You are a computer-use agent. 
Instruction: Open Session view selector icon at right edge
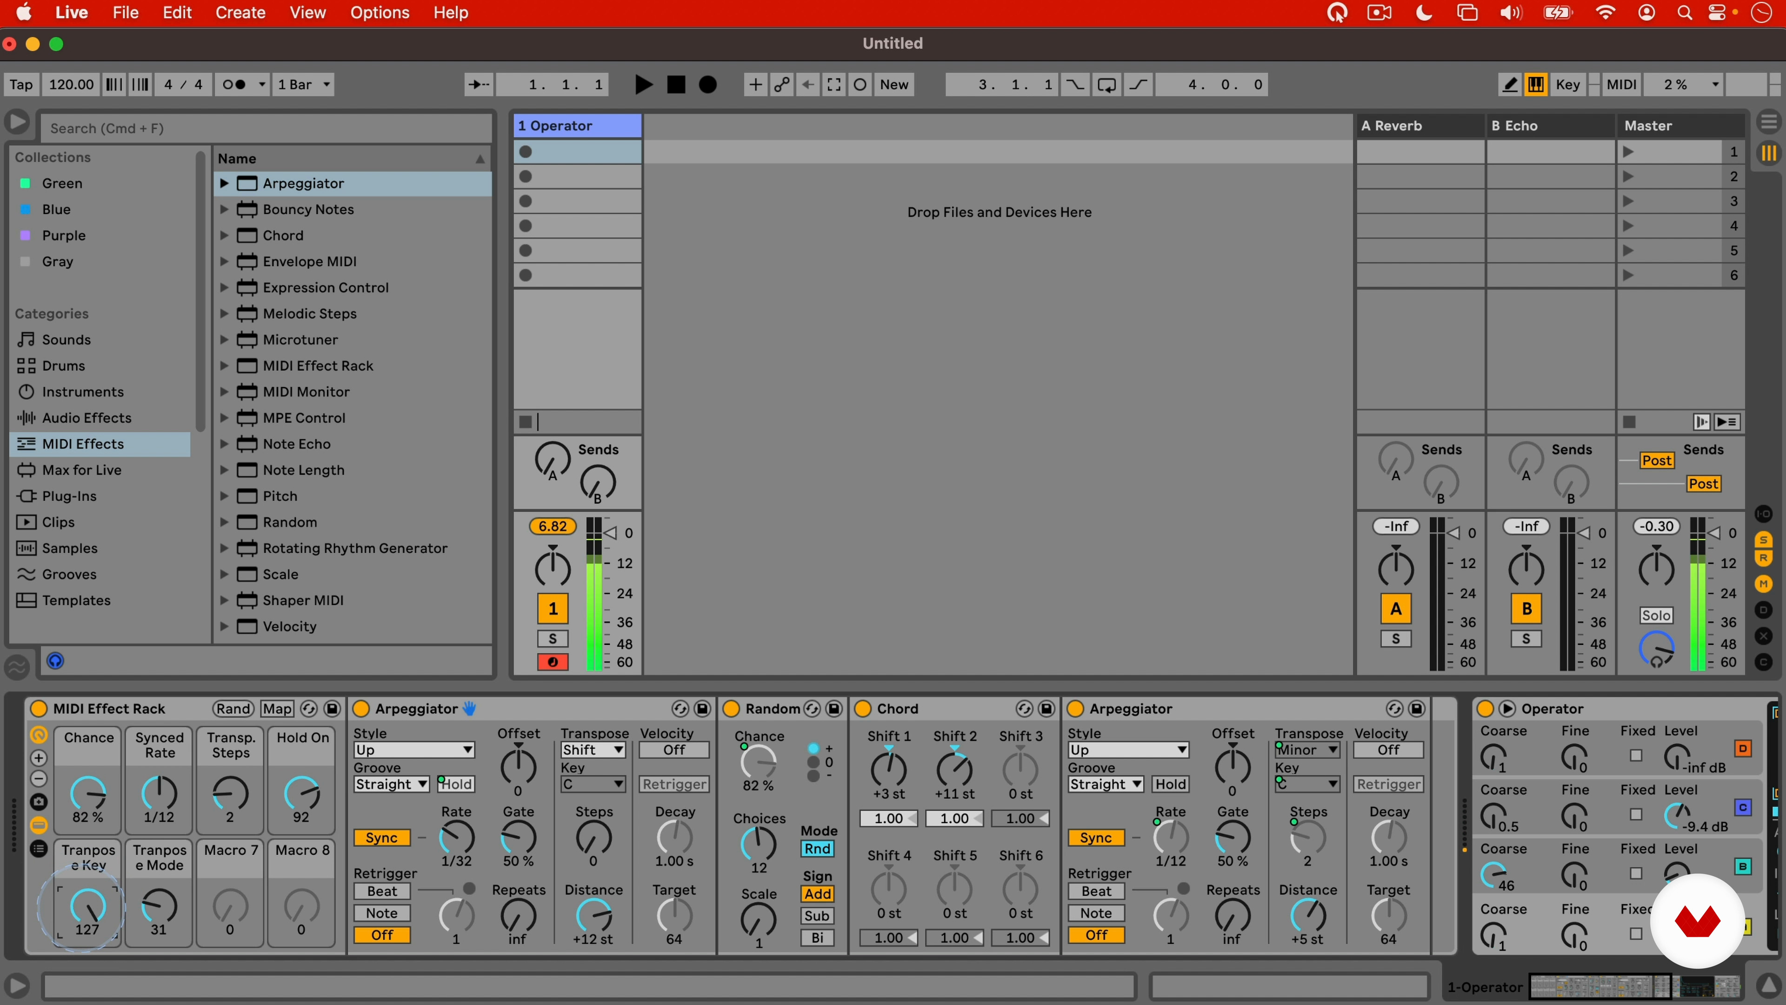[1769, 153]
